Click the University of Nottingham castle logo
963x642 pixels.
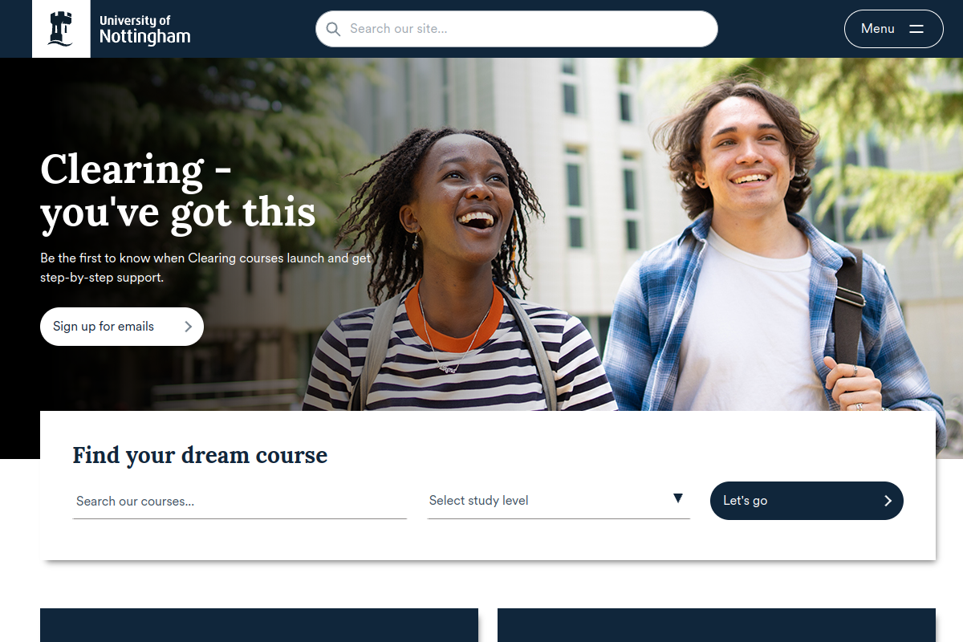pyautogui.click(x=61, y=29)
